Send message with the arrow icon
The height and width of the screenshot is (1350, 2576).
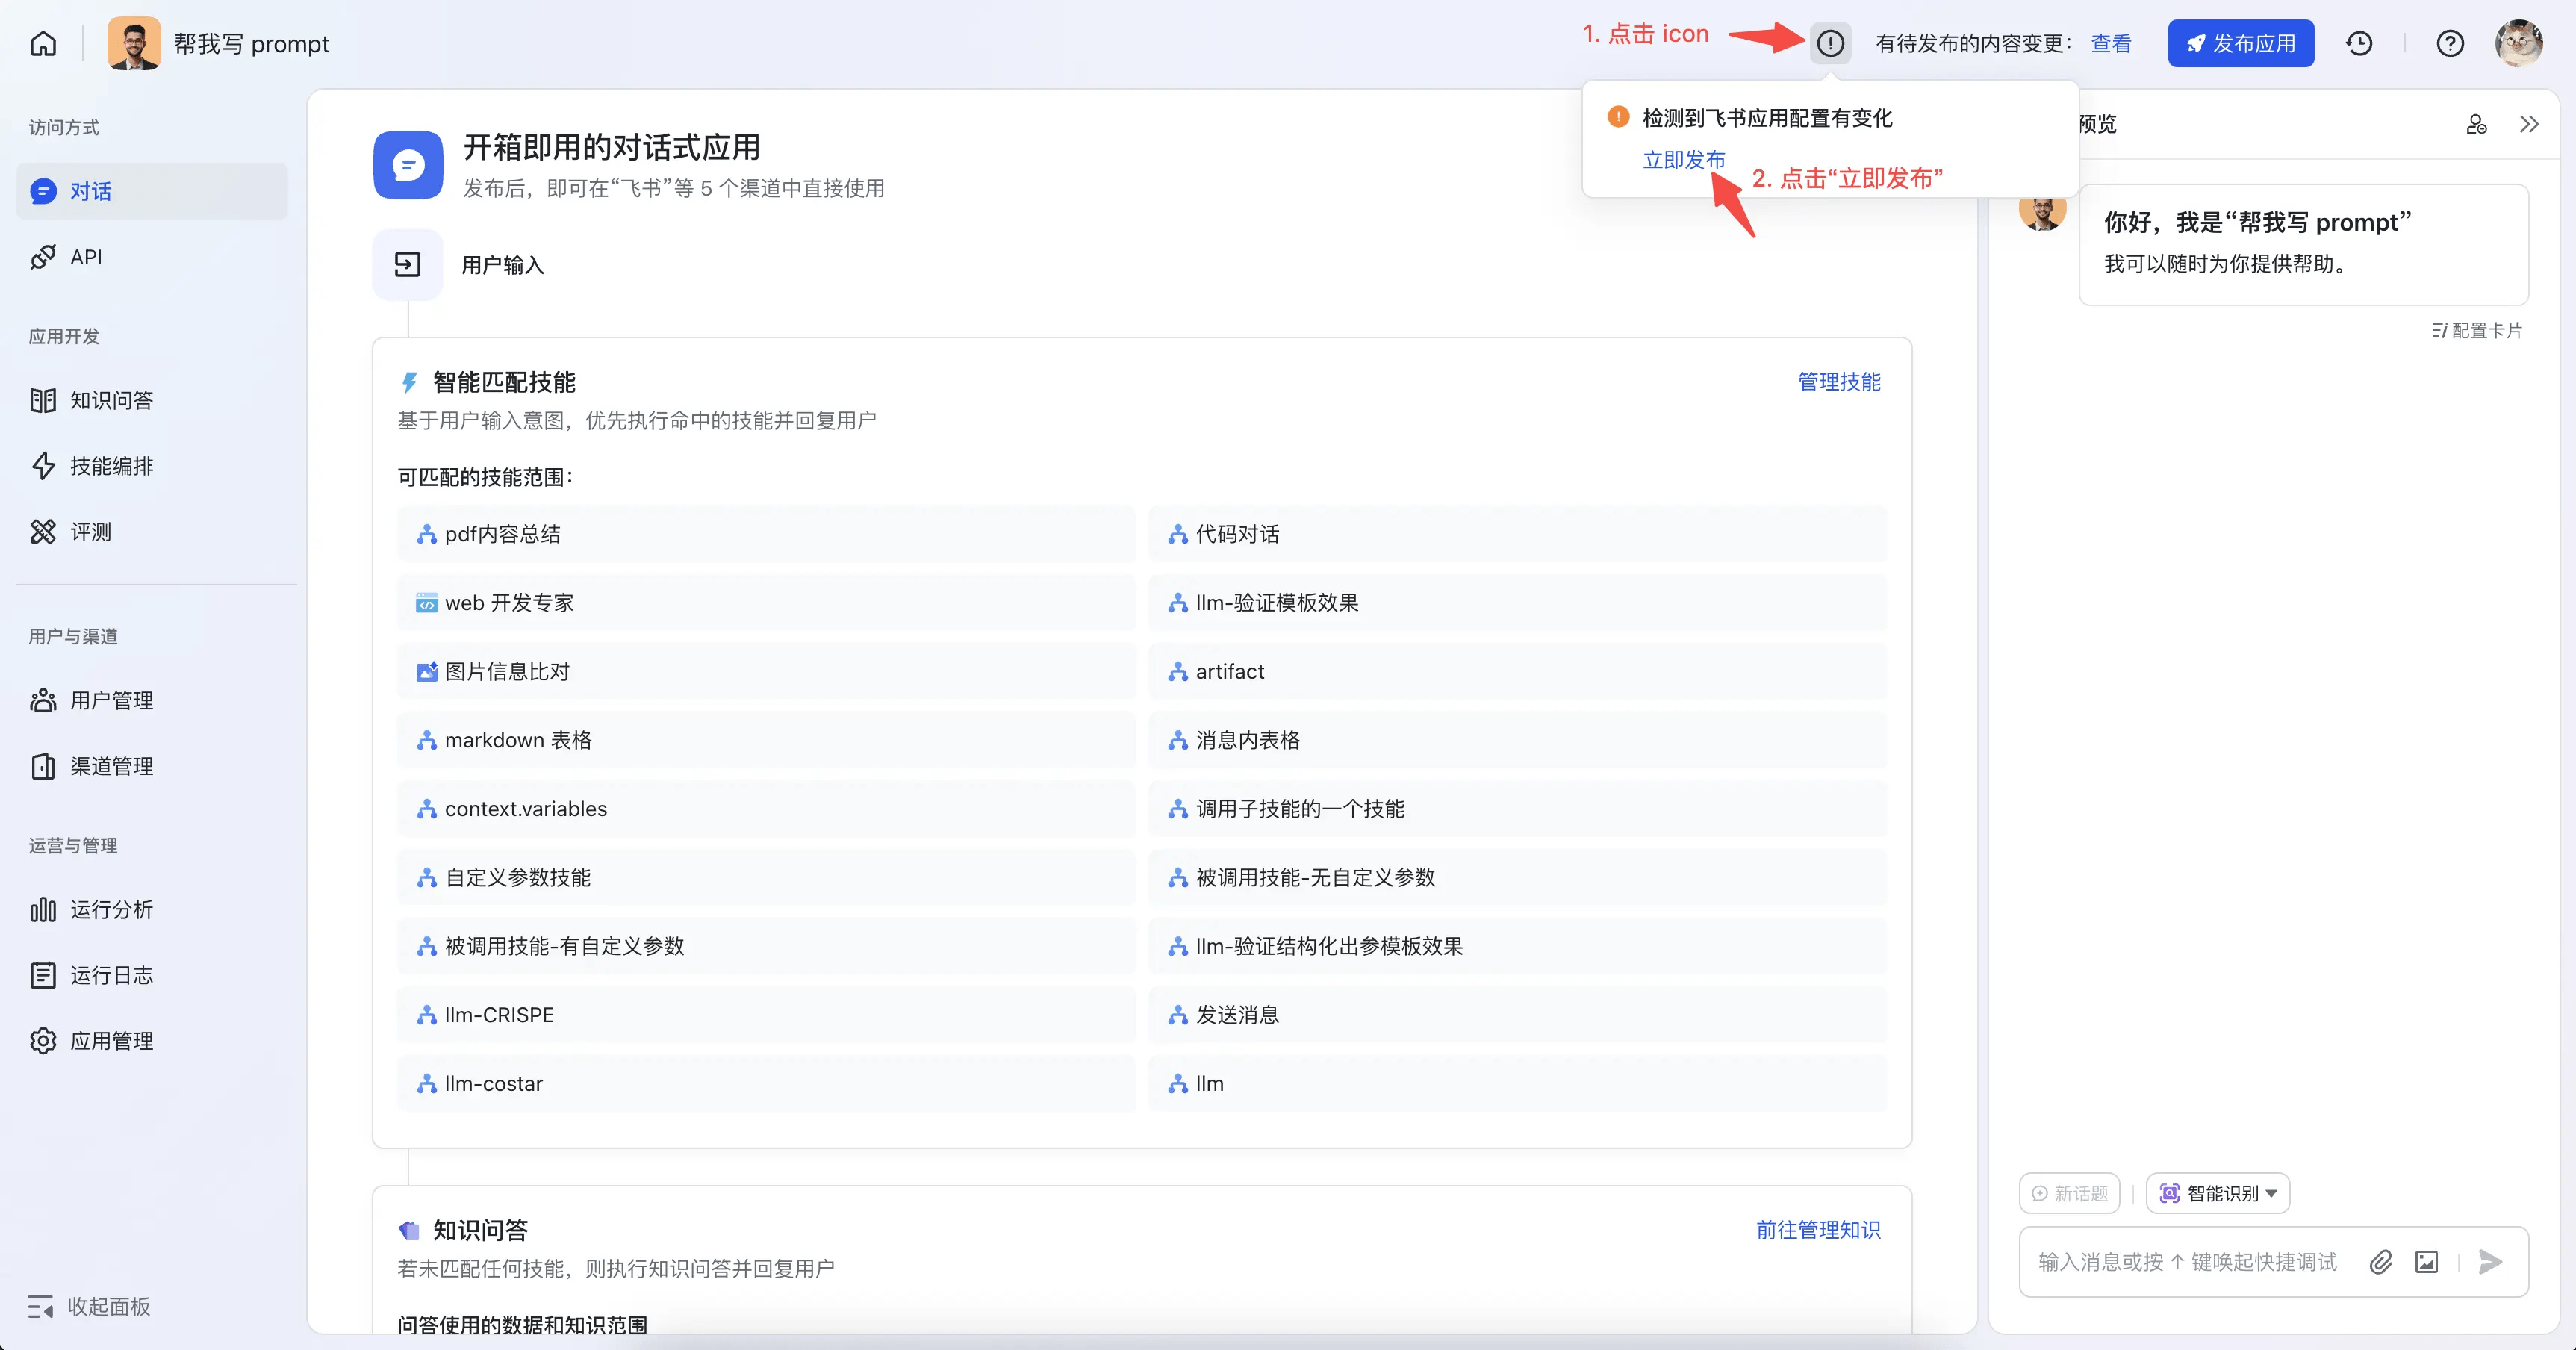pos(2490,1262)
